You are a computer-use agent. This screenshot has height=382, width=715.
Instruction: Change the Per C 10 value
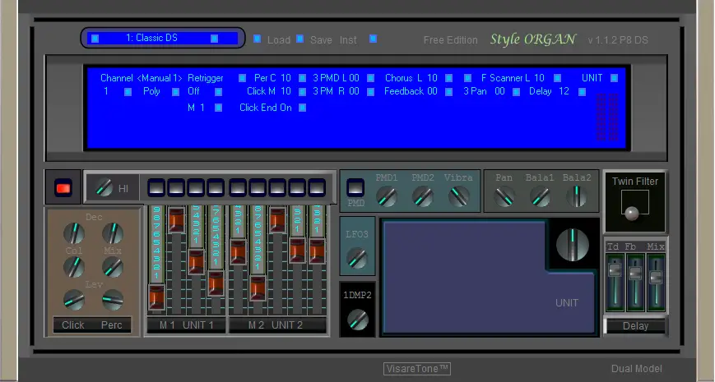coord(302,78)
